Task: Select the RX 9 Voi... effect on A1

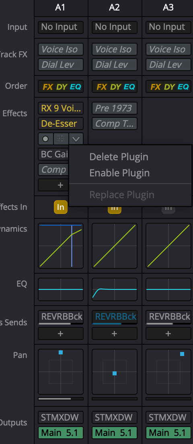Action: click(x=61, y=108)
